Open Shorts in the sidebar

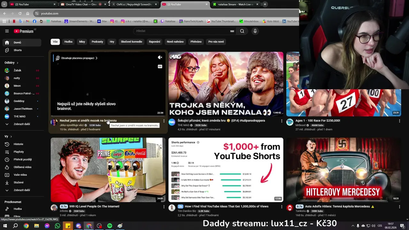(22, 50)
